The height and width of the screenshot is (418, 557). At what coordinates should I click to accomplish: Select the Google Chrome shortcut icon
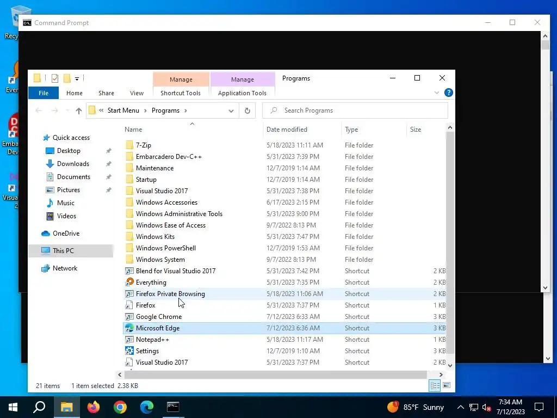click(x=129, y=317)
